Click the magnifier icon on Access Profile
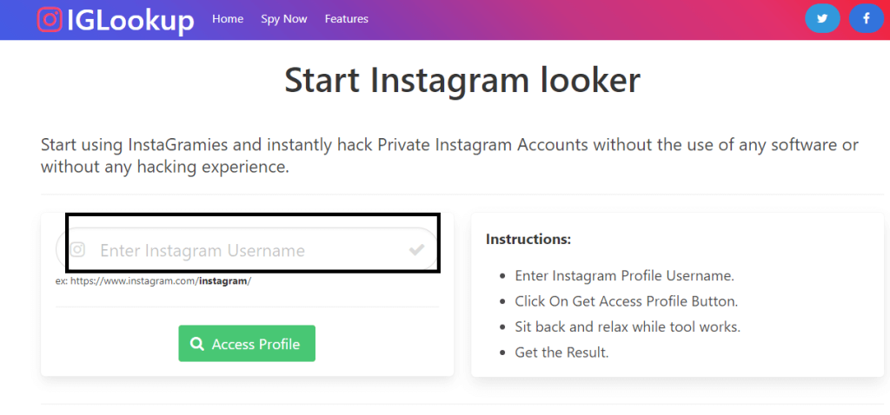Image resolution: width=890 pixels, height=415 pixels. pyautogui.click(x=197, y=344)
